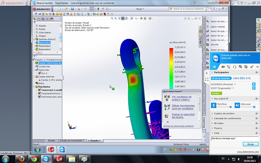
Task: Click the TeamViewer whiteboard brush icon
Action: coord(252,67)
